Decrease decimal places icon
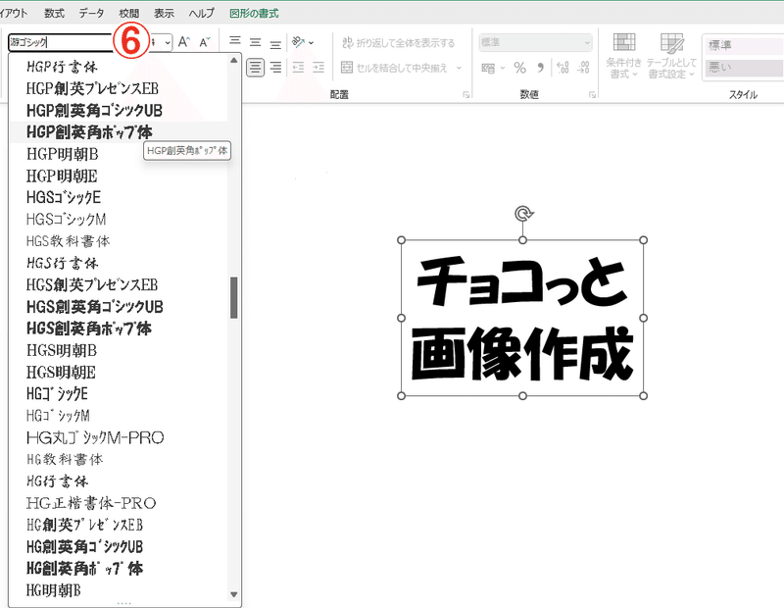This screenshot has height=608, width=784. pyautogui.click(x=583, y=68)
